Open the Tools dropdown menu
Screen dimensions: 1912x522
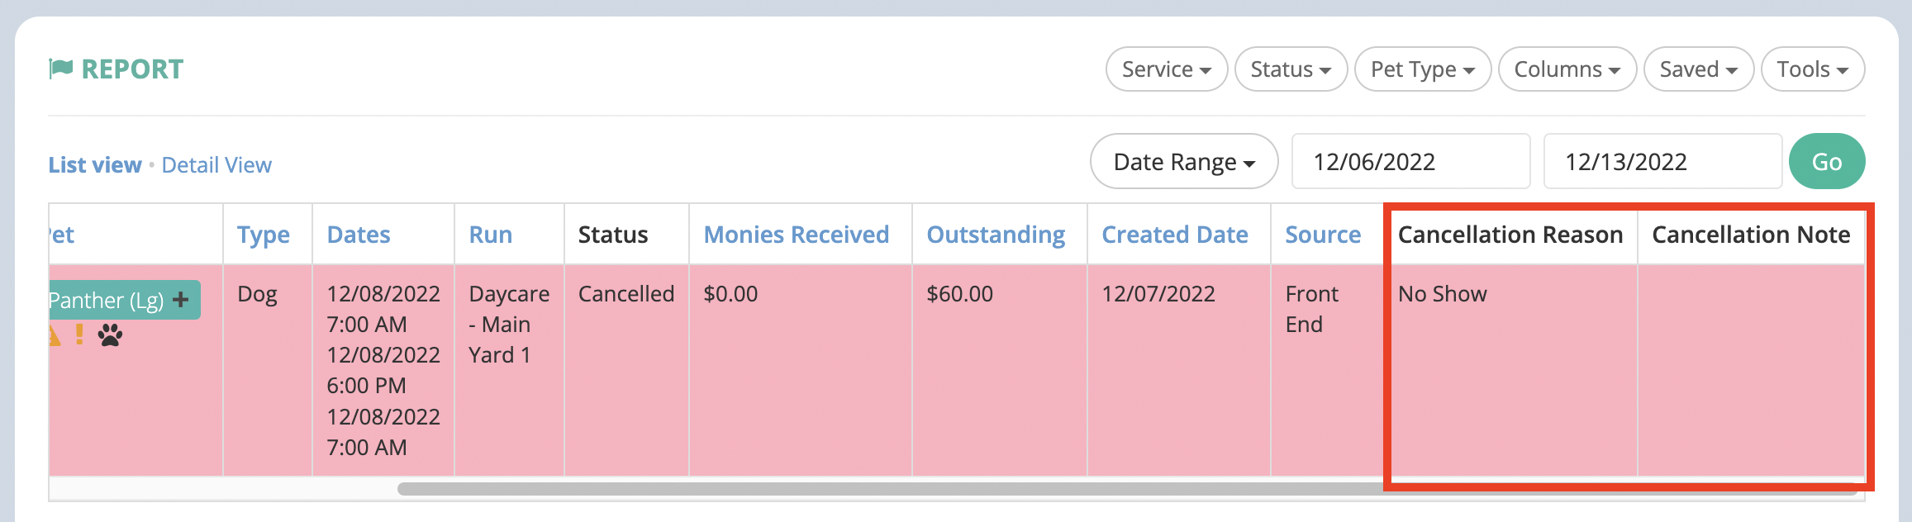pyautogui.click(x=1813, y=69)
